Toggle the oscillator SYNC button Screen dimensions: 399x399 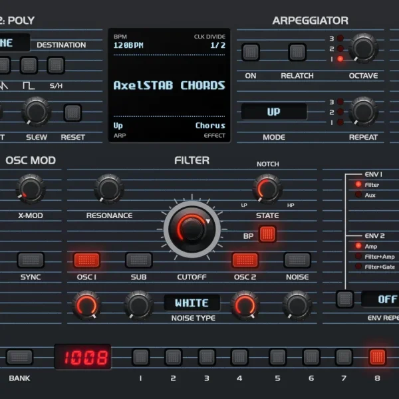31,260
